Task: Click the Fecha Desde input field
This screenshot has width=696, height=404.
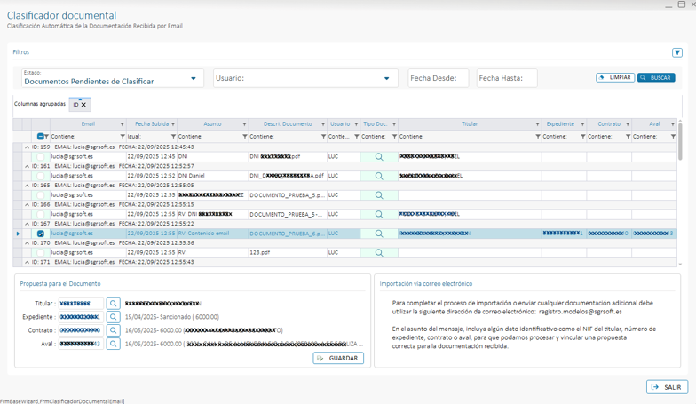Action: click(x=438, y=79)
